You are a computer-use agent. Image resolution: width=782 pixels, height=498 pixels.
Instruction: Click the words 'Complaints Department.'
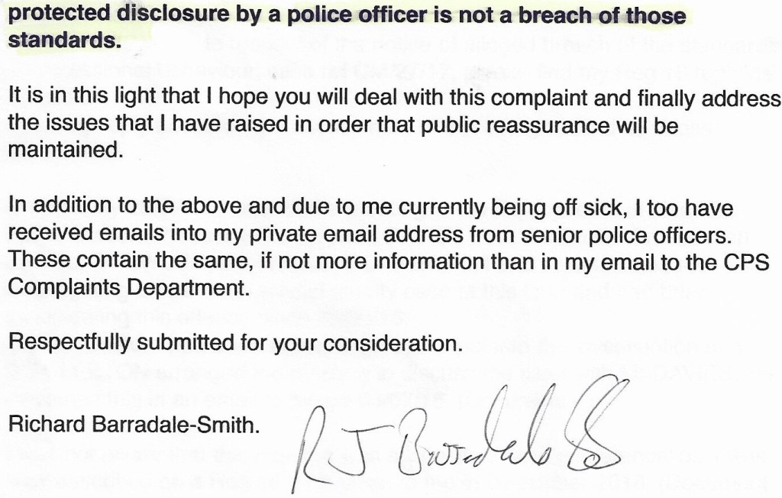click(128, 289)
